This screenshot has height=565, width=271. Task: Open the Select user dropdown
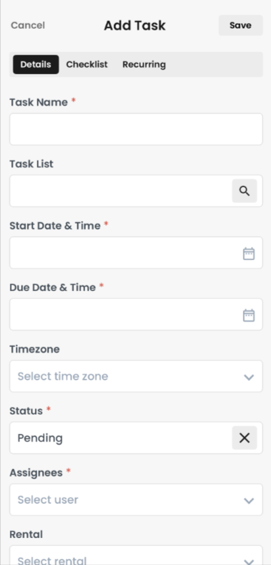click(x=136, y=499)
